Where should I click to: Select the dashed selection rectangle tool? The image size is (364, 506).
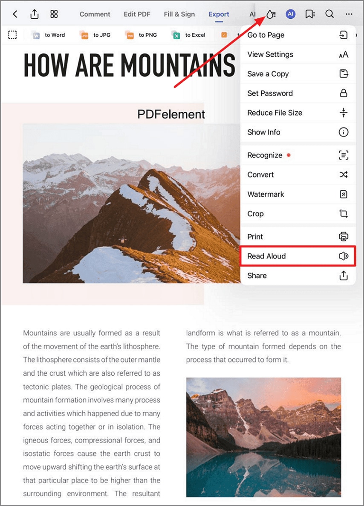coord(12,35)
